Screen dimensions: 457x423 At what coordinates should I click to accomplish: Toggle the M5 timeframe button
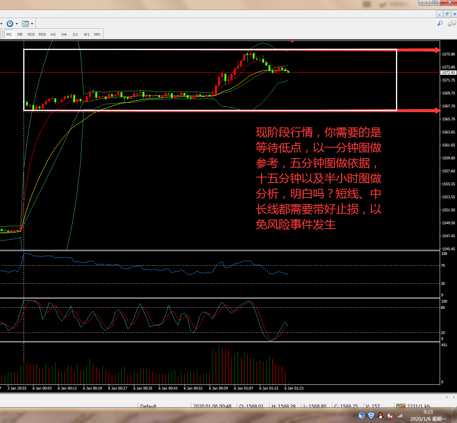pos(20,34)
